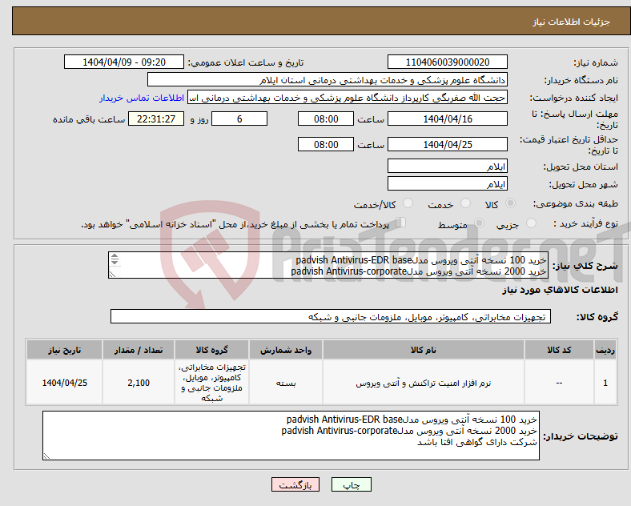Select the جزیی purchase type radio
This screenshot has width=631, height=506.
531,223
